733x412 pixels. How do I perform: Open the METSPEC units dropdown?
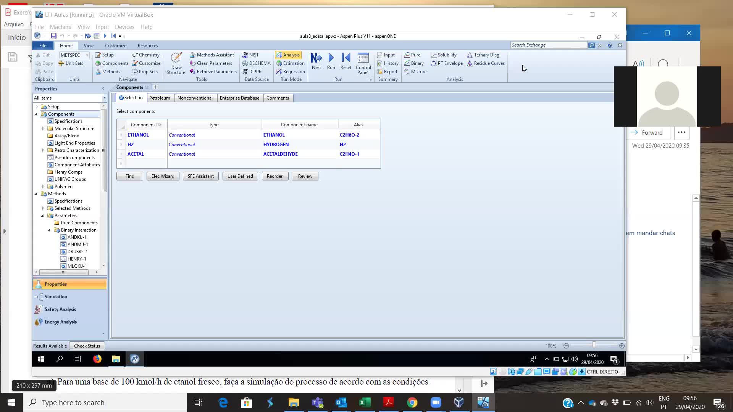pos(87,55)
